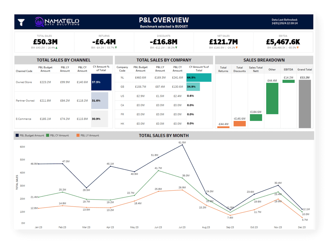The width and height of the screenshot is (334, 249).
Task: Select the Dec 23 LY point 5.7M
Action: tap(302, 217)
